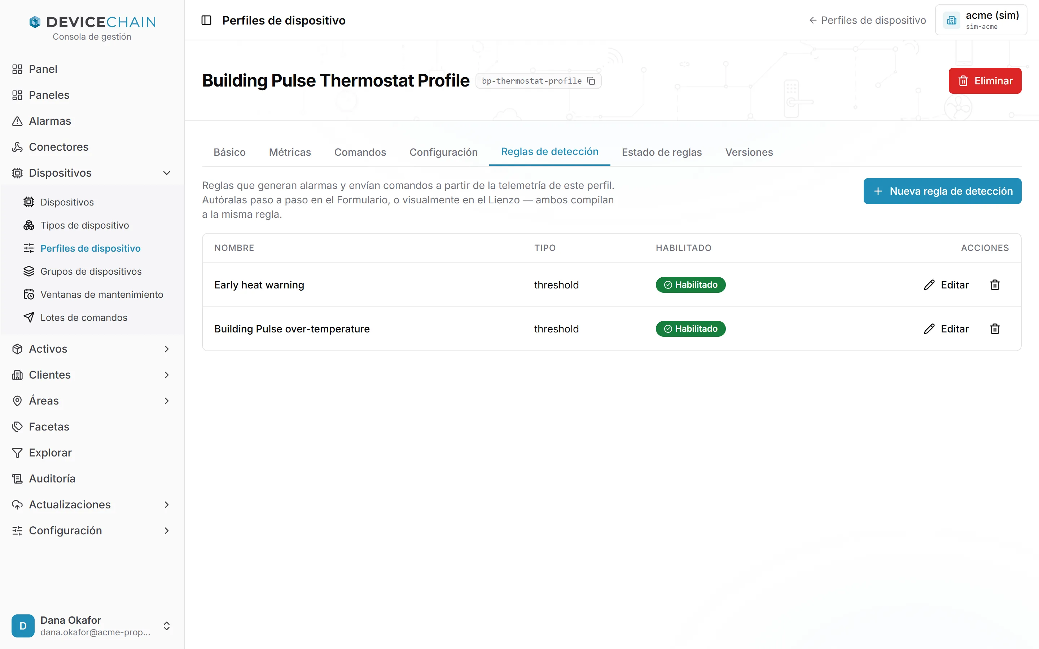Screen dimensions: 1039x649
Task: Delete Building Pulse over-temperature rule
Action: click(x=995, y=329)
